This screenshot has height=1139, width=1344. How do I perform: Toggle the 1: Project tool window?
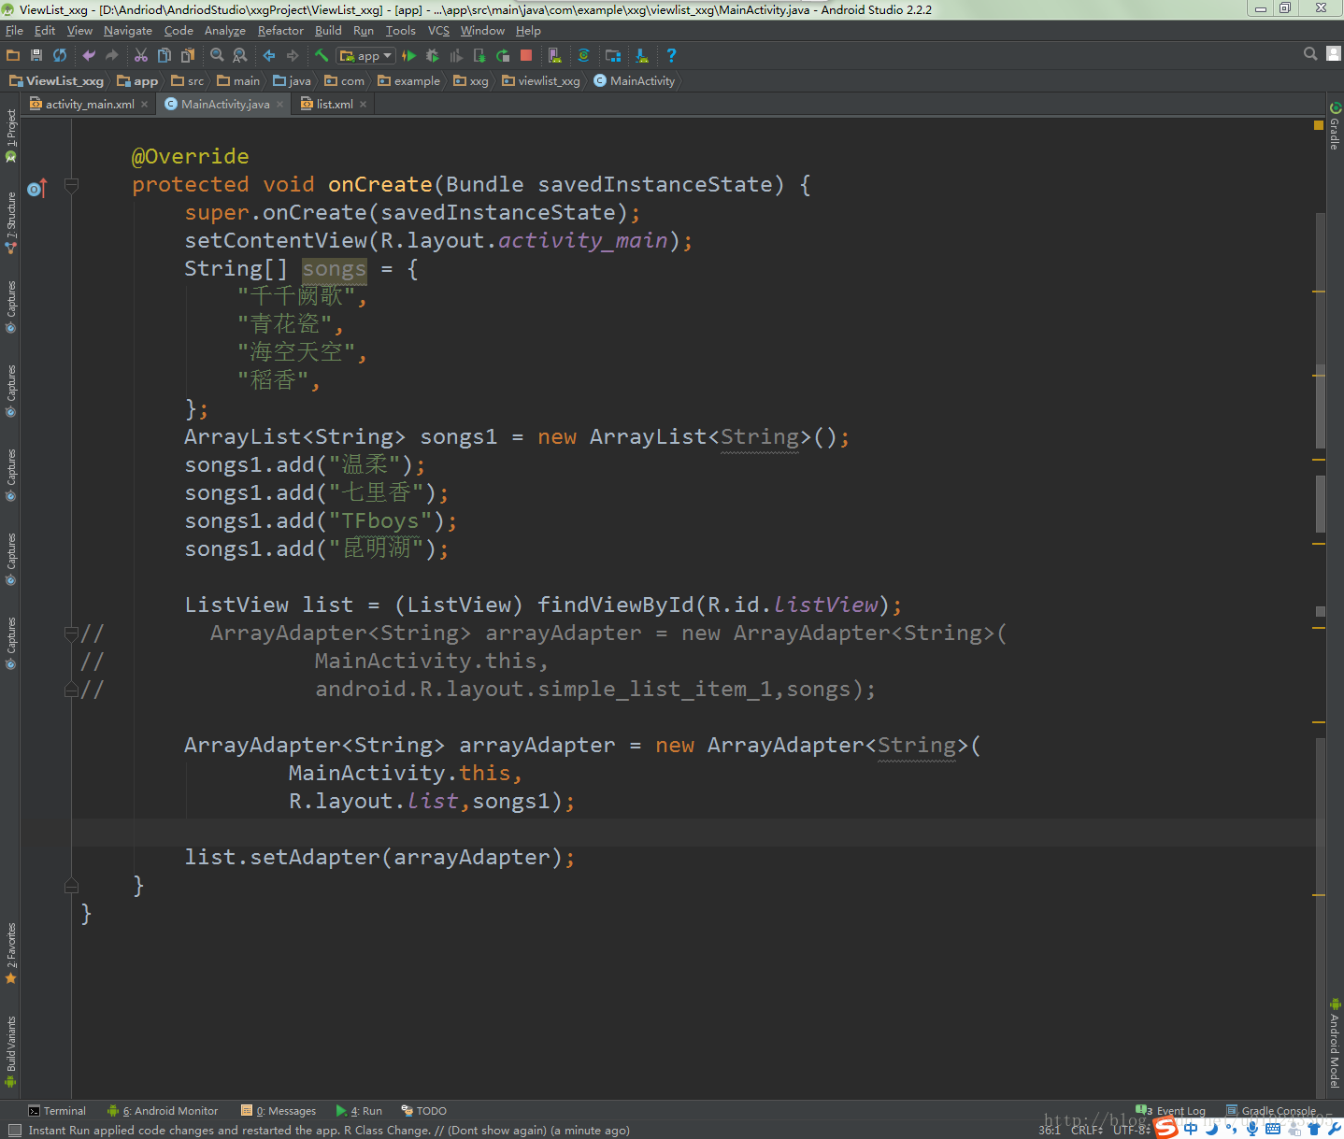(11, 135)
